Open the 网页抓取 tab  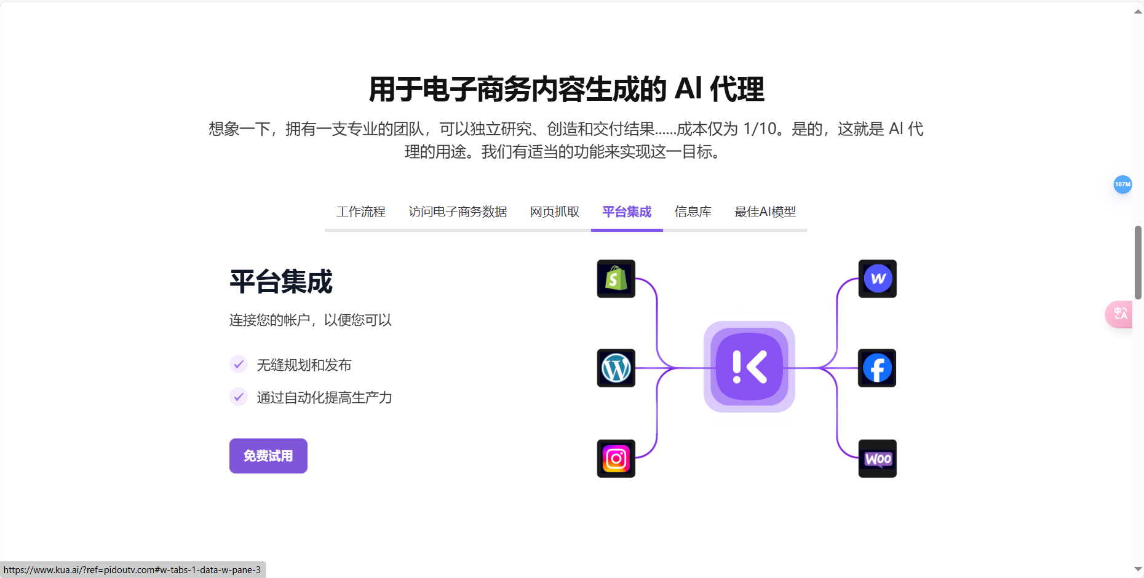555,212
